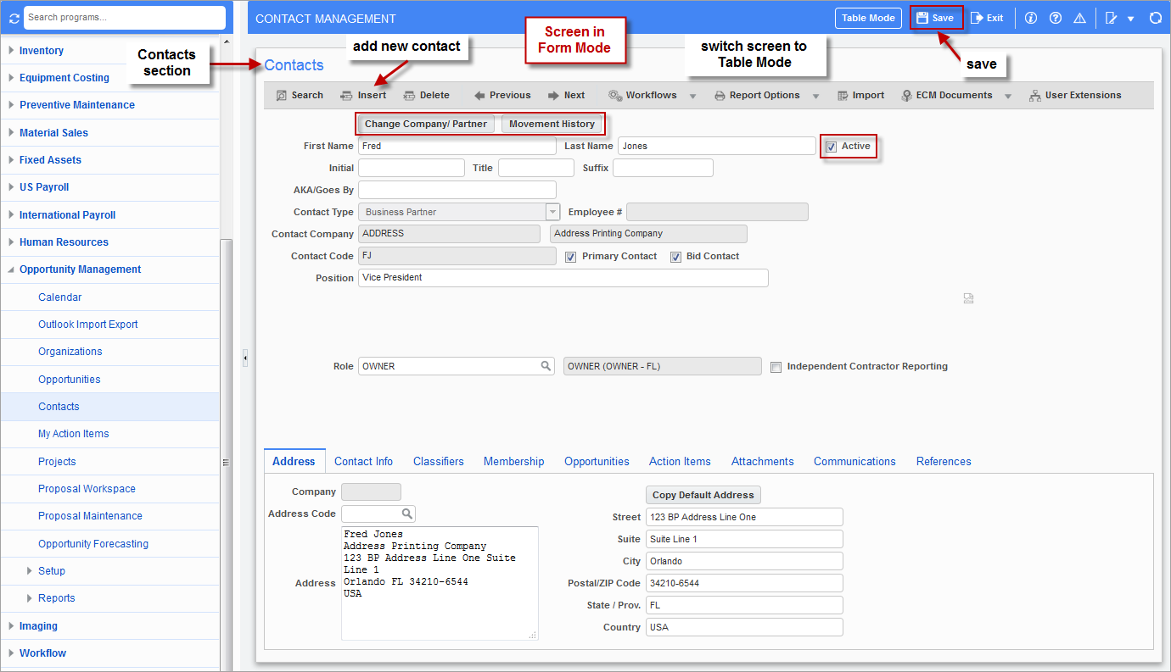
Task: Click the refresh icon beside program search
Action: click(x=14, y=18)
